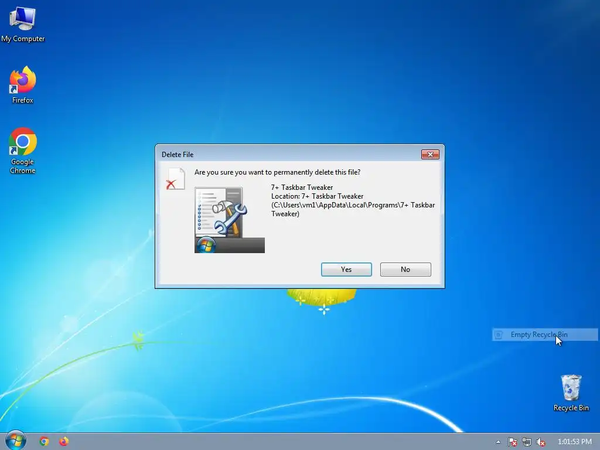The height and width of the screenshot is (450, 600).
Task: Confirm deletion with the Yes button
Action: [346, 270]
